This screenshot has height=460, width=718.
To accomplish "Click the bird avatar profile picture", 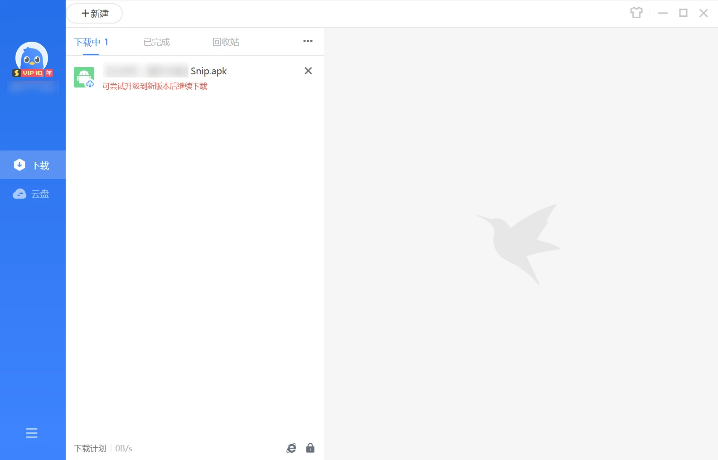I will [x=32, y=57].
